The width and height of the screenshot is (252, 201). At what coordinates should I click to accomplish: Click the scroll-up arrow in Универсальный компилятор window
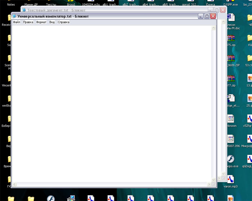213,28
